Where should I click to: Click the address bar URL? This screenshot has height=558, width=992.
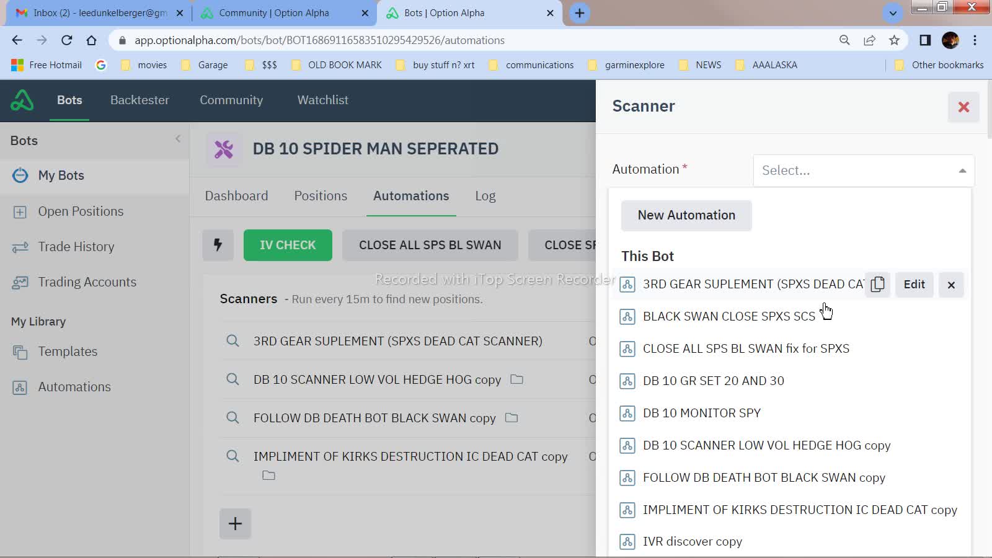click(319, 40)
